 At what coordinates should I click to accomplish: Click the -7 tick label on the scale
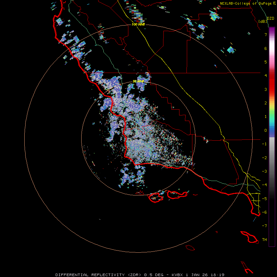[264, 226]
